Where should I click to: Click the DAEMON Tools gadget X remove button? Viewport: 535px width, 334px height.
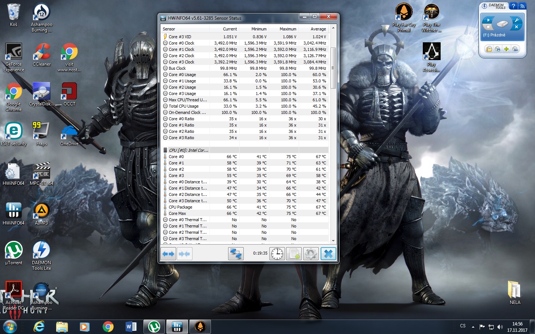516,27
